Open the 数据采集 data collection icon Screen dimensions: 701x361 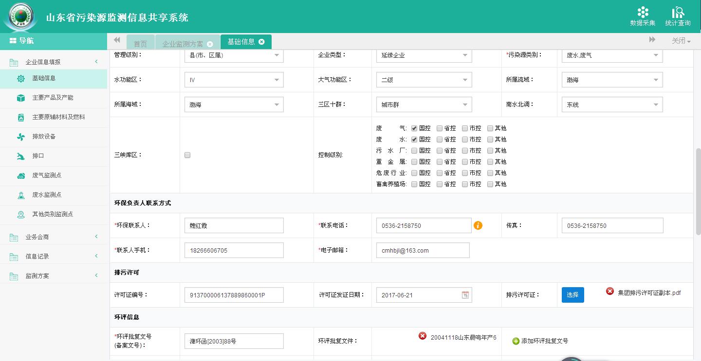643,13
